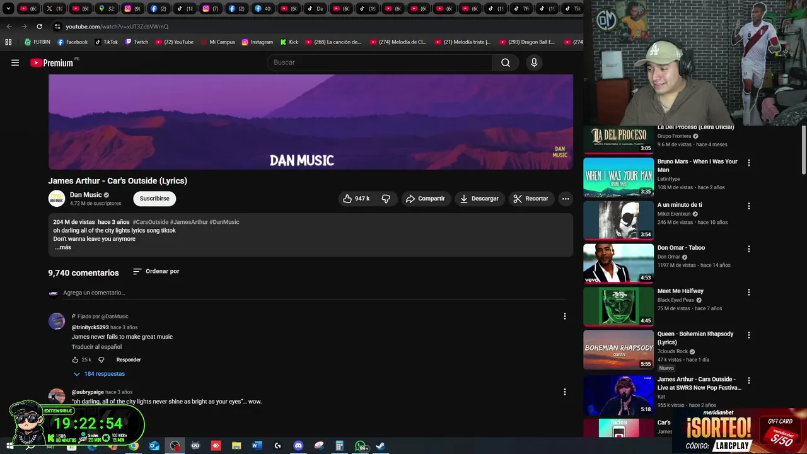Click the YouTube Buscar search field
The width and height of the screenshot is (807, 454).
[x=380, y=62]
